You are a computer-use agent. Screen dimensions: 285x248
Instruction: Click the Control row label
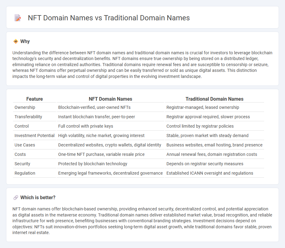tap(22, 126)
